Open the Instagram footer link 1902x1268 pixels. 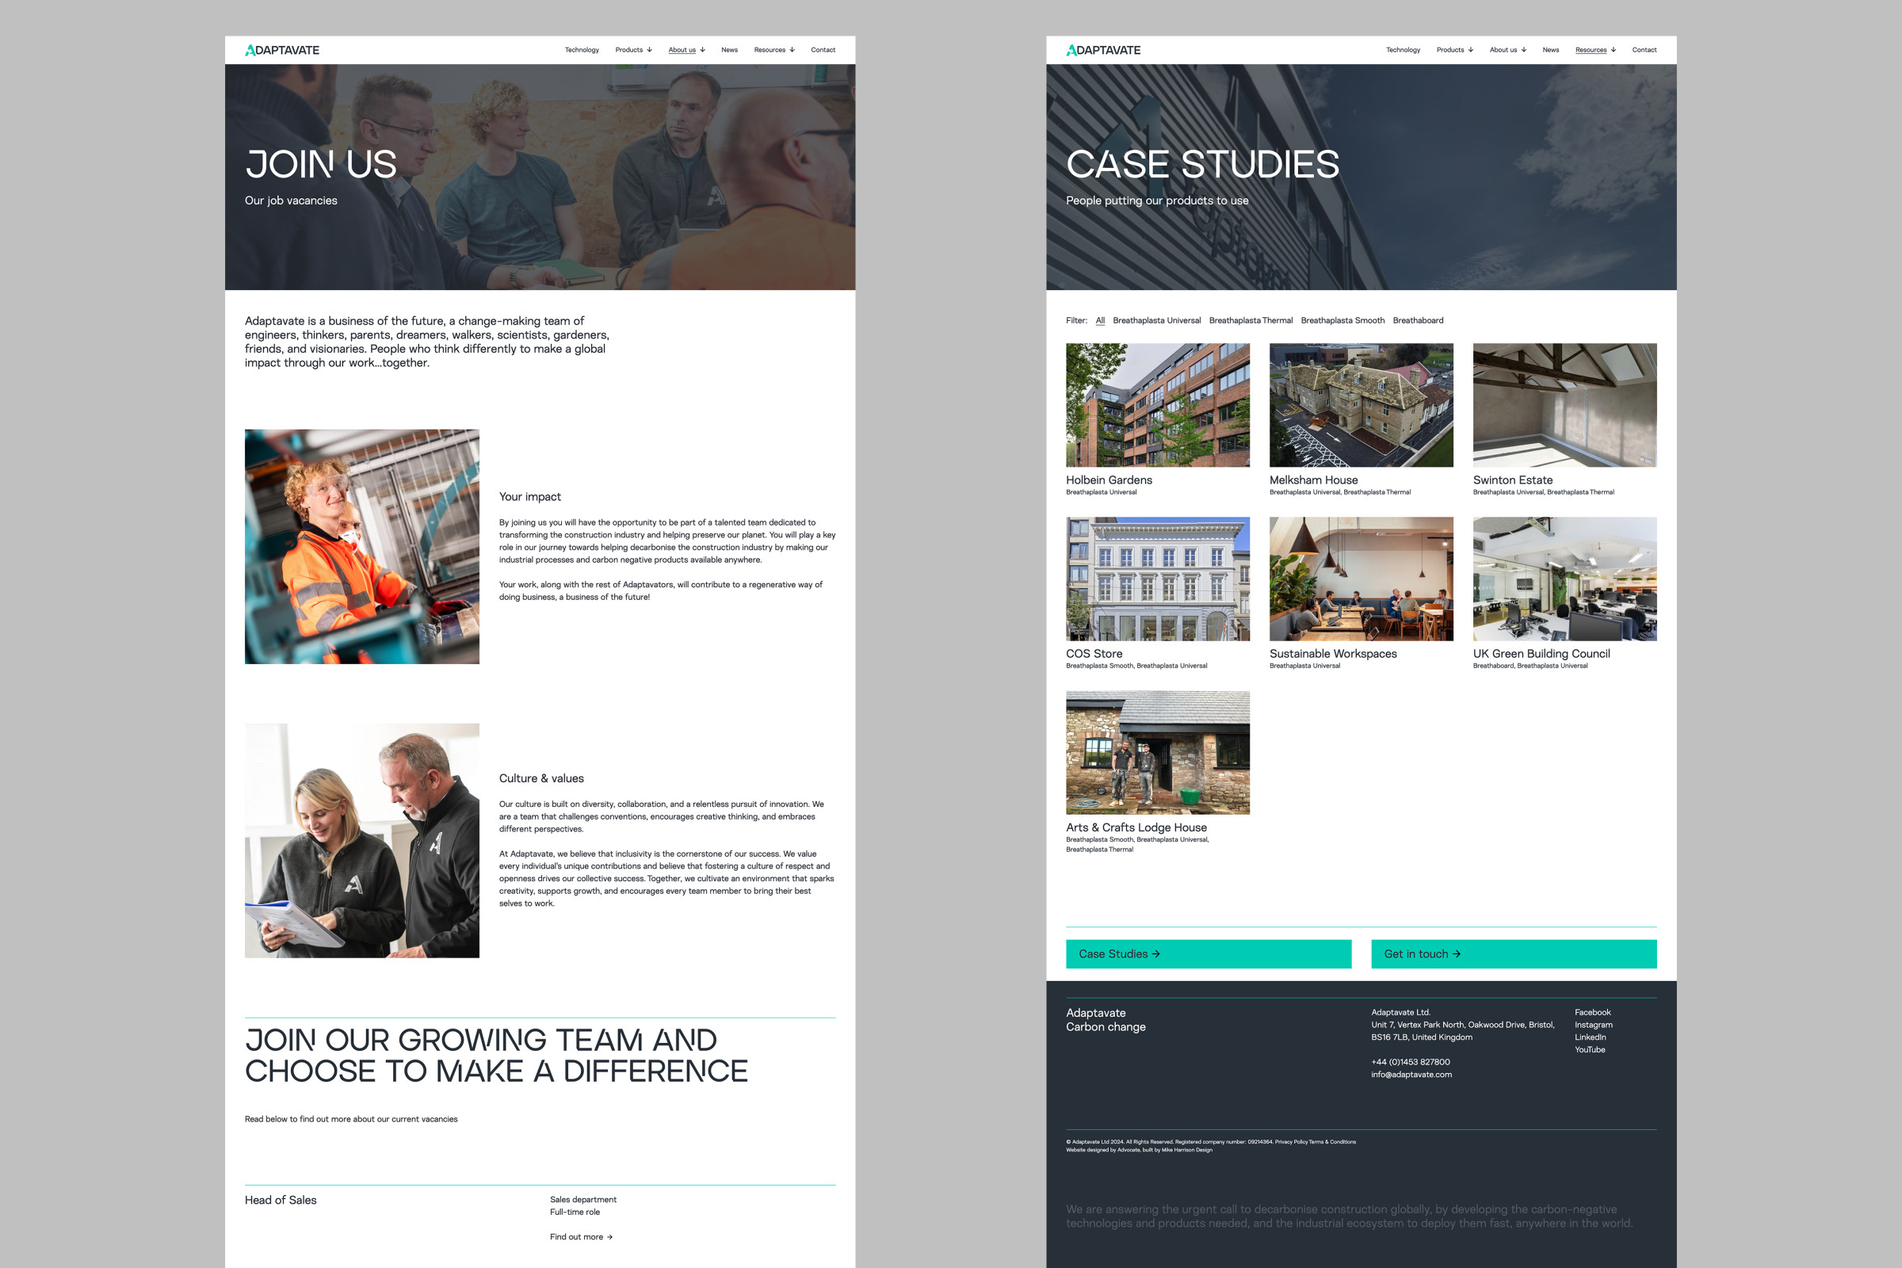[1593, 1025]
